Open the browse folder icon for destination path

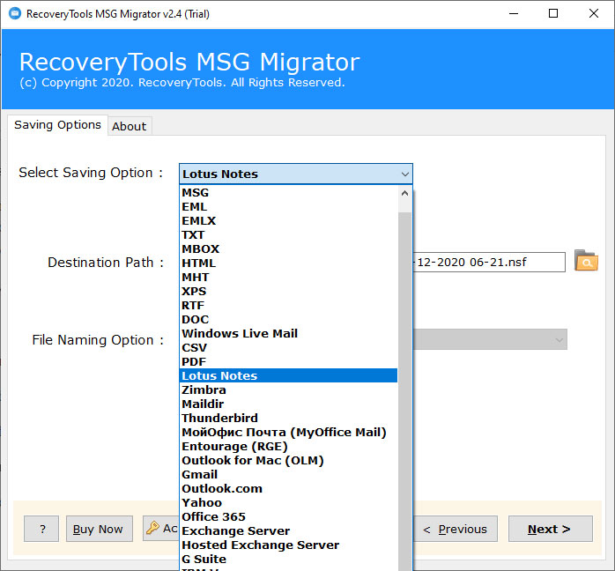pos(586,261)
